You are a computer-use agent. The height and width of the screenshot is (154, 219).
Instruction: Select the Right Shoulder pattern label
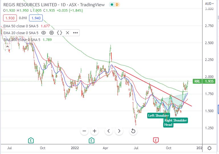[x=175, y=120]
